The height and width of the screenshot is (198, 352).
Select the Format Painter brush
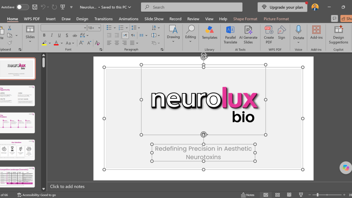[10, 43]
